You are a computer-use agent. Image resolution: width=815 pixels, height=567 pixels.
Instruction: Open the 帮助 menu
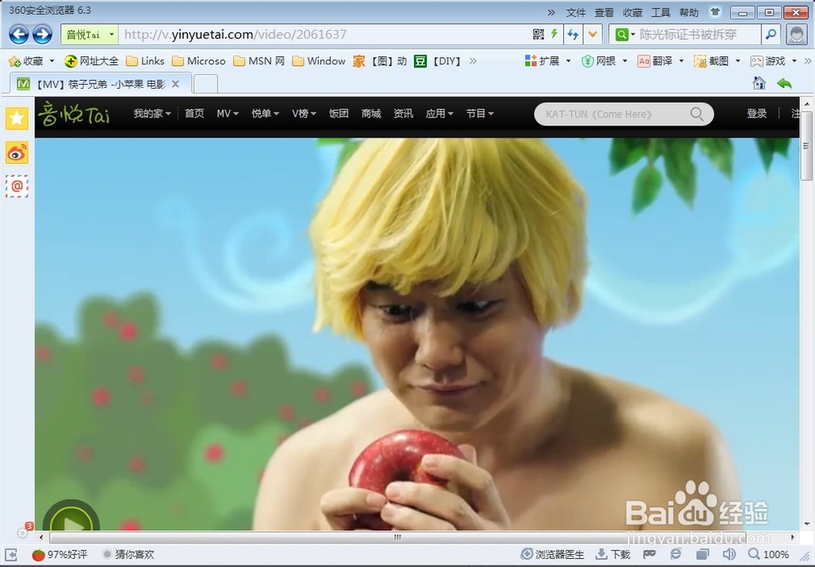pyautogui.click(x=689, y=12)
